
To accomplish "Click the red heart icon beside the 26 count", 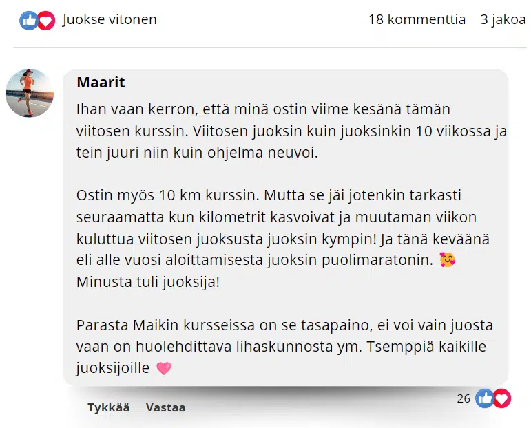I will point(502,398).
